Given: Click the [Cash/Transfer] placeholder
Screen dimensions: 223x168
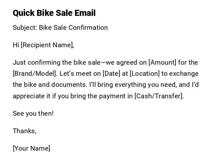Looking at the screenshot, I should pyautogui.click(x=159, y=96).
